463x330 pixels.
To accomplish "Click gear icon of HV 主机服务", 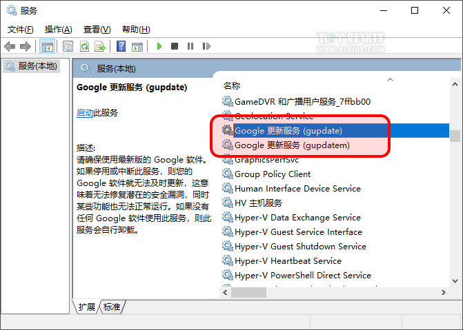I will (x=228, y=203).
